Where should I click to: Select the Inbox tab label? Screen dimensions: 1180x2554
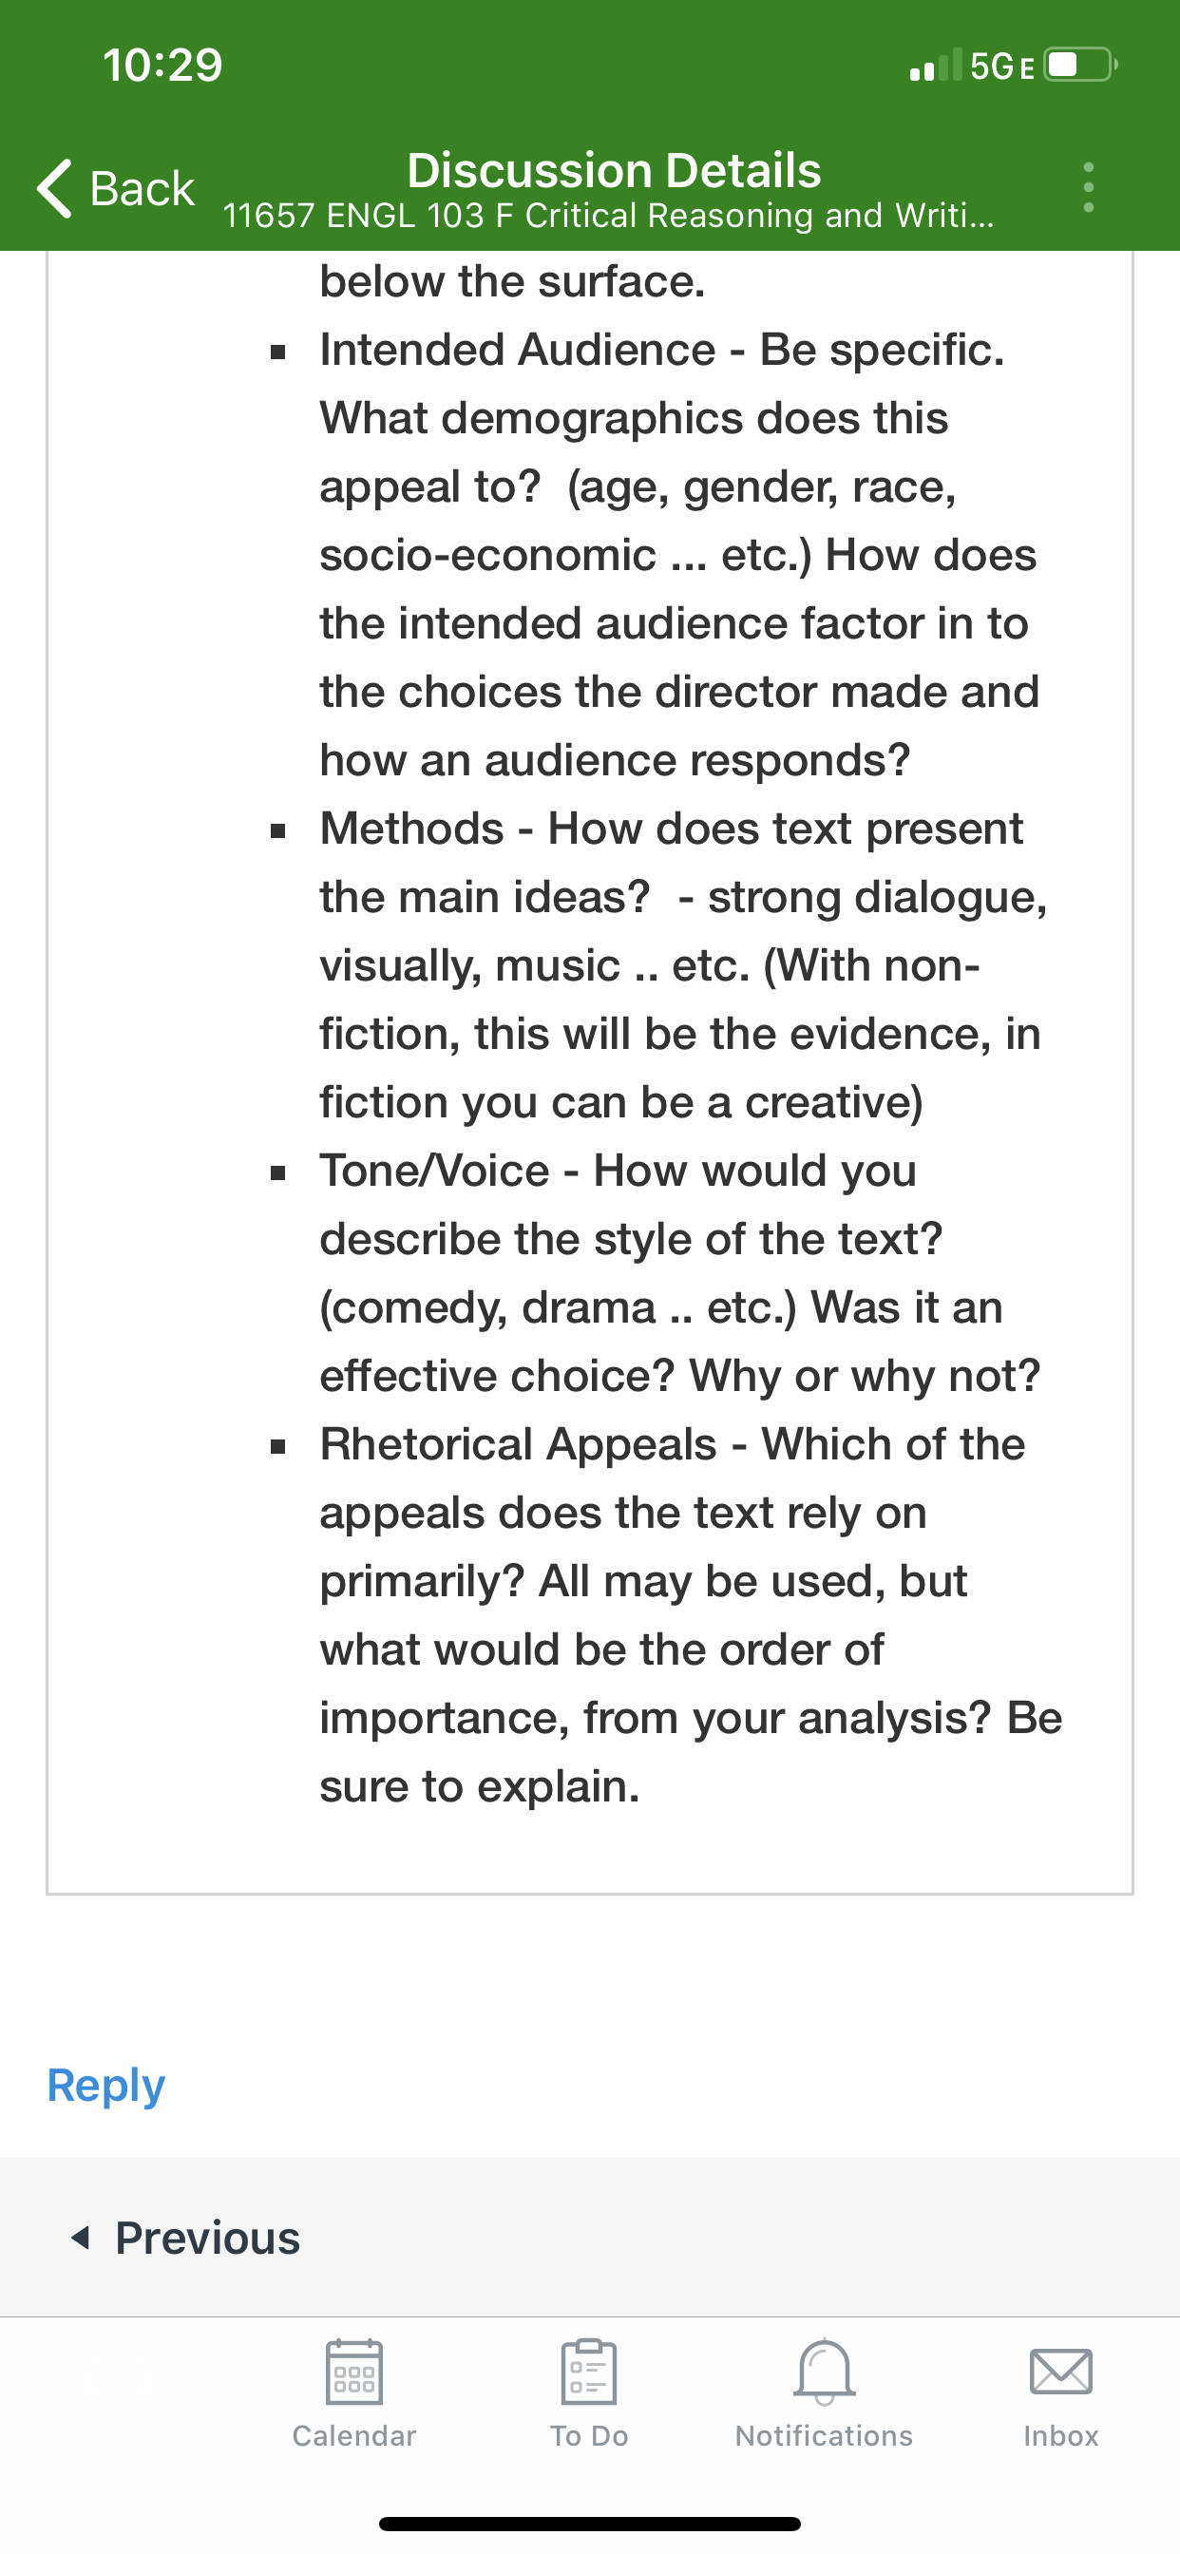(x=1061, y=2436)
